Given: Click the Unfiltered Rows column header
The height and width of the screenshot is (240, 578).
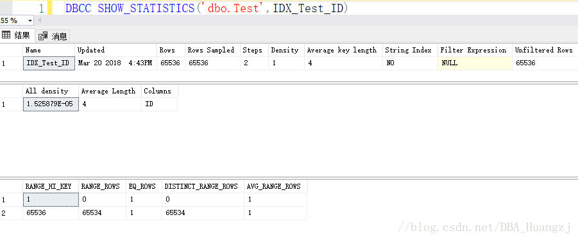Looking at the screenshot, I should click(545, 50).
